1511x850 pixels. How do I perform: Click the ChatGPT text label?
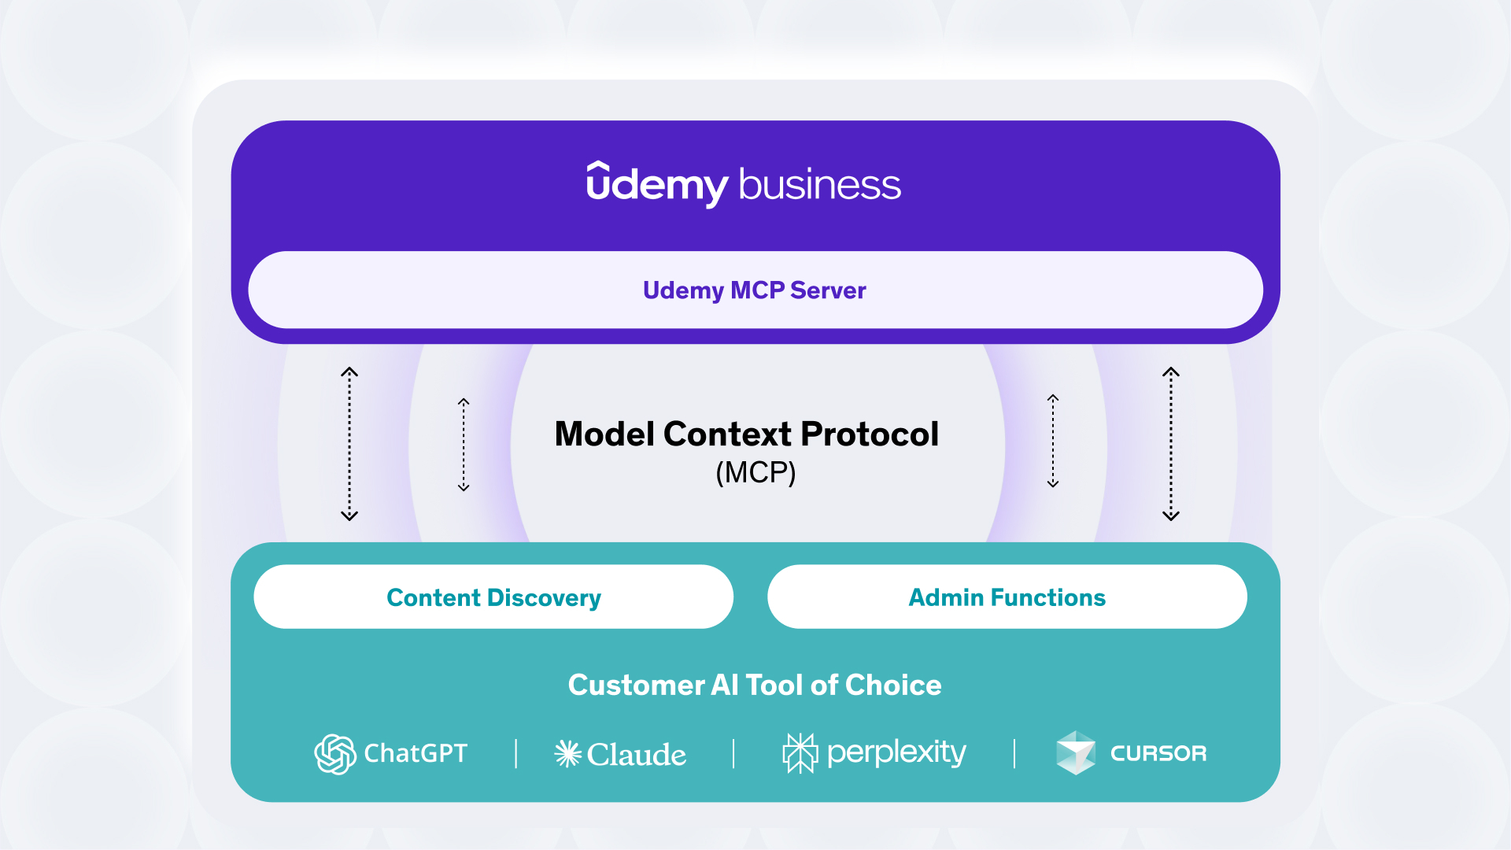pos(416,754)
